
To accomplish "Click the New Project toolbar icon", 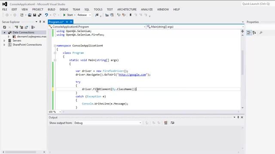I will pyautogui.click(x=22, y=15).
